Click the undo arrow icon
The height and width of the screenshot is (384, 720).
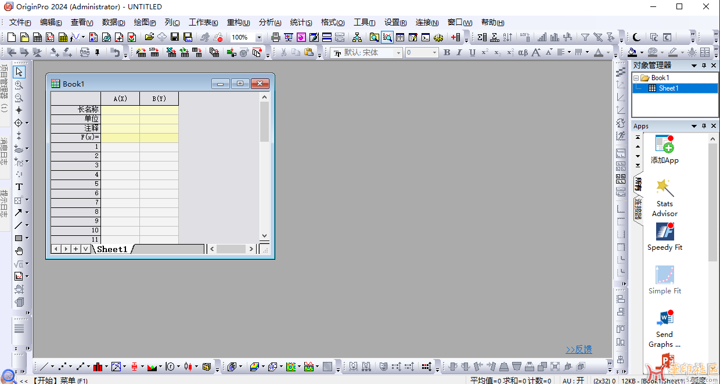click(114, 53)
